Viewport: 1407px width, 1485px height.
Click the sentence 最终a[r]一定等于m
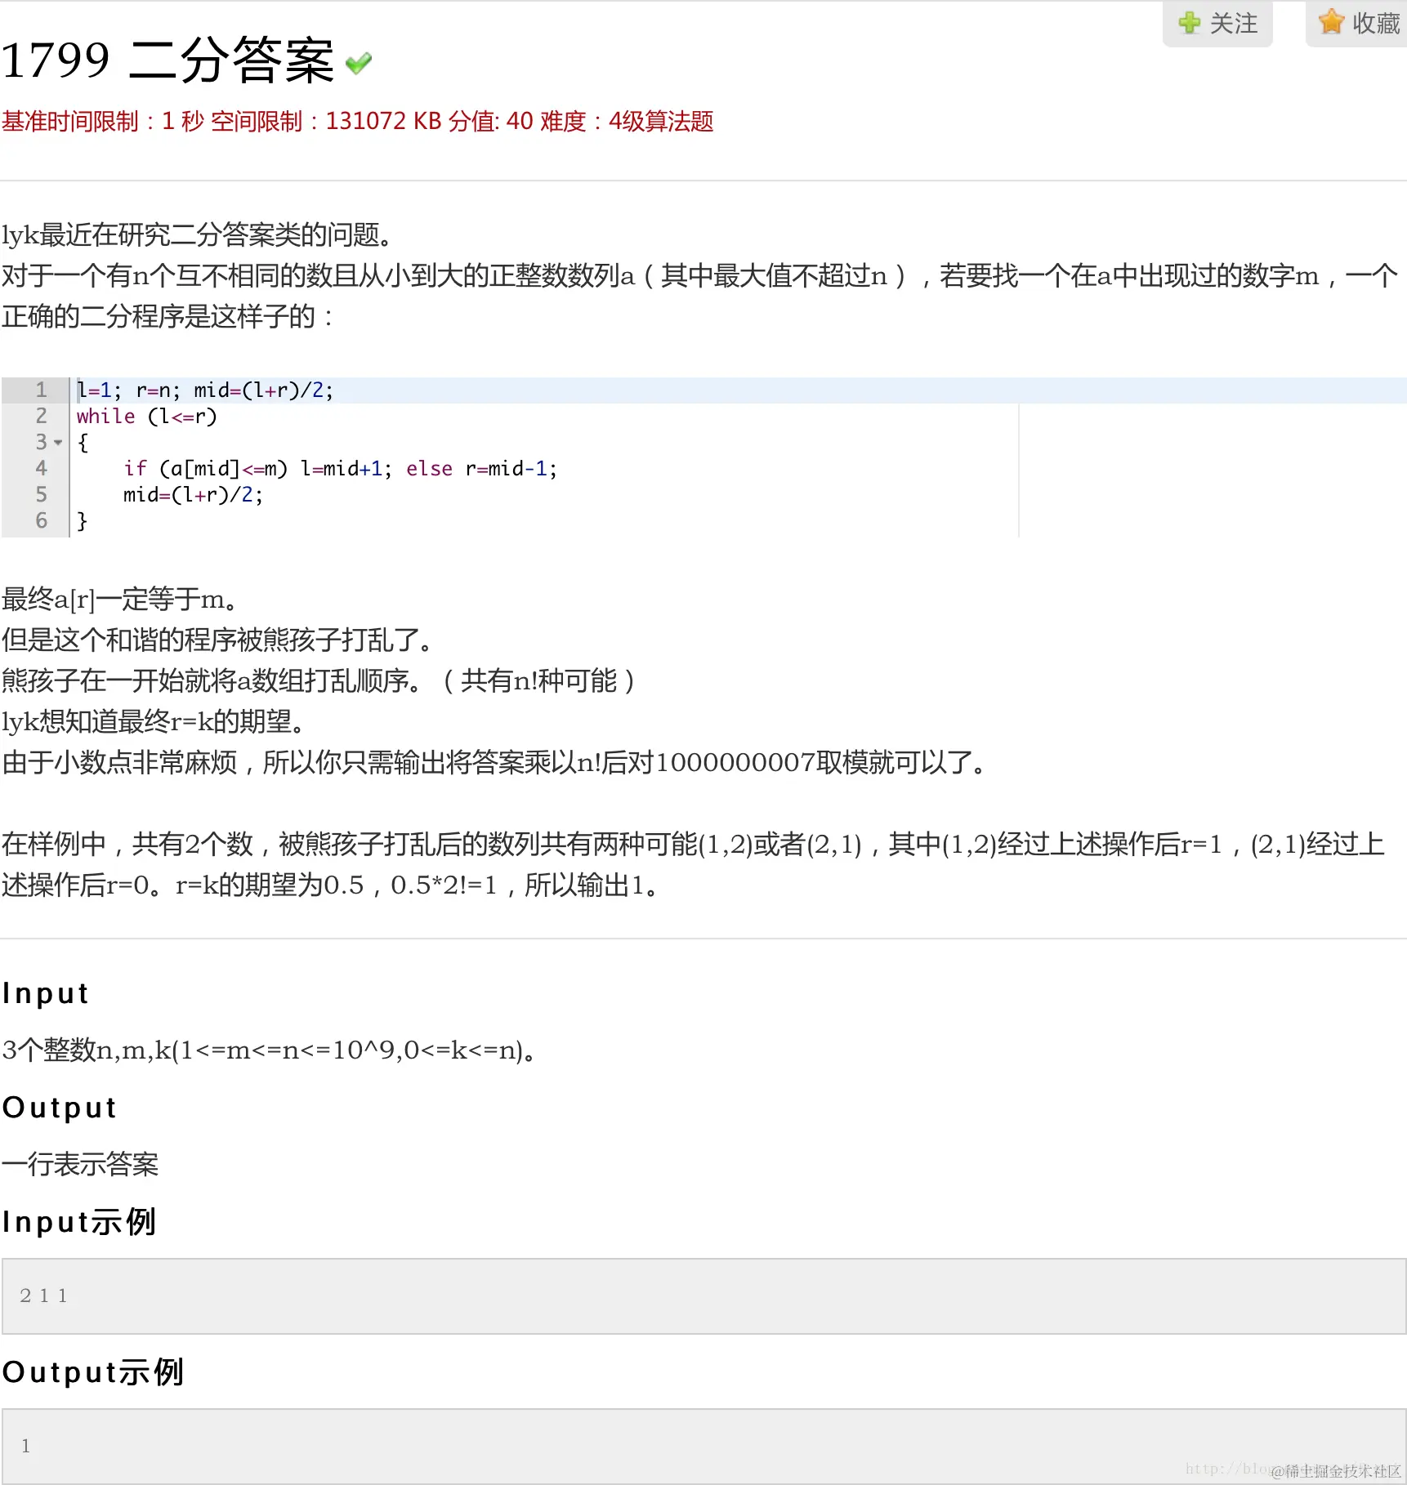click(x=120, y=600)
